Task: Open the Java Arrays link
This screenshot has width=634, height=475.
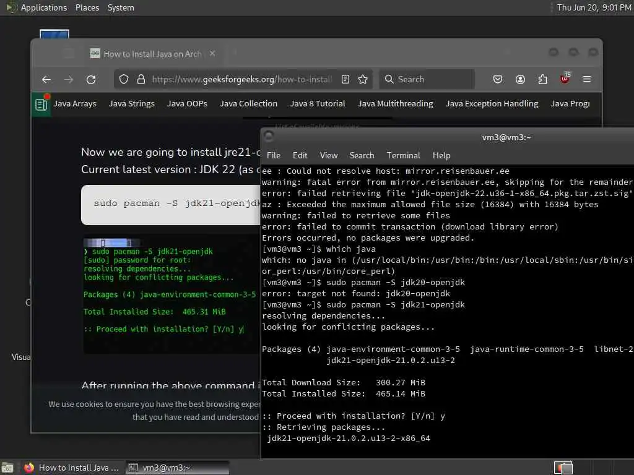Action: click(x=75, y=104)
